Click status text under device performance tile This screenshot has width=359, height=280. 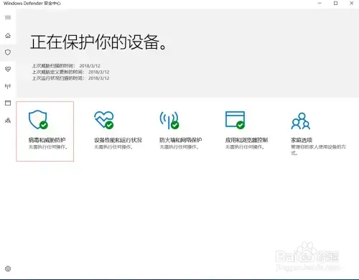pyautogui.click(x=113, y=147)
